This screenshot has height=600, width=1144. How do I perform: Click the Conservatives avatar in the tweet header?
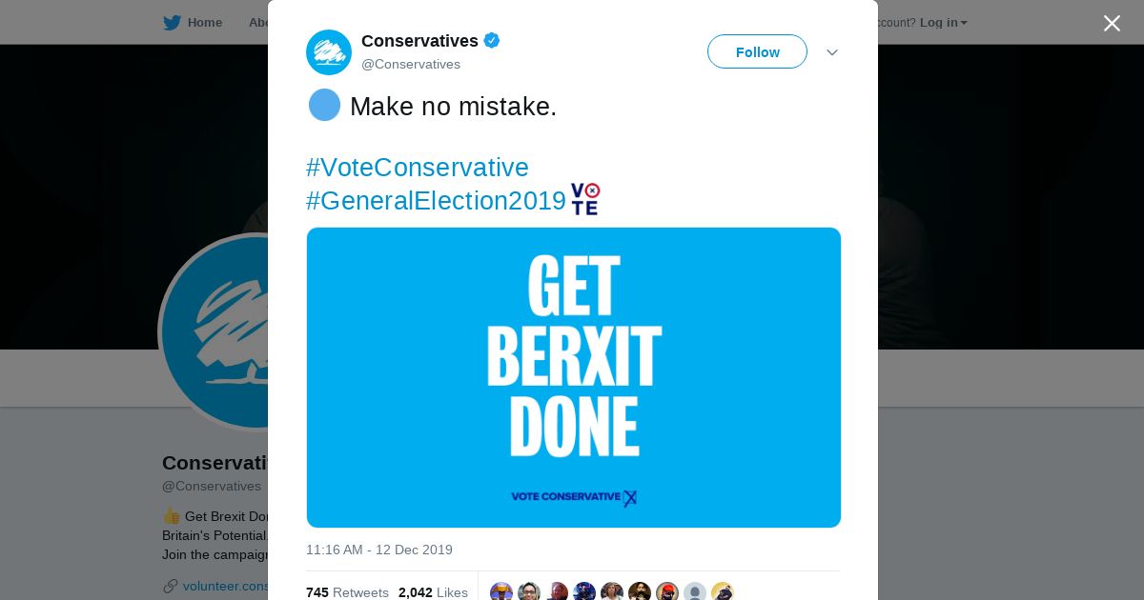[329, 52]
